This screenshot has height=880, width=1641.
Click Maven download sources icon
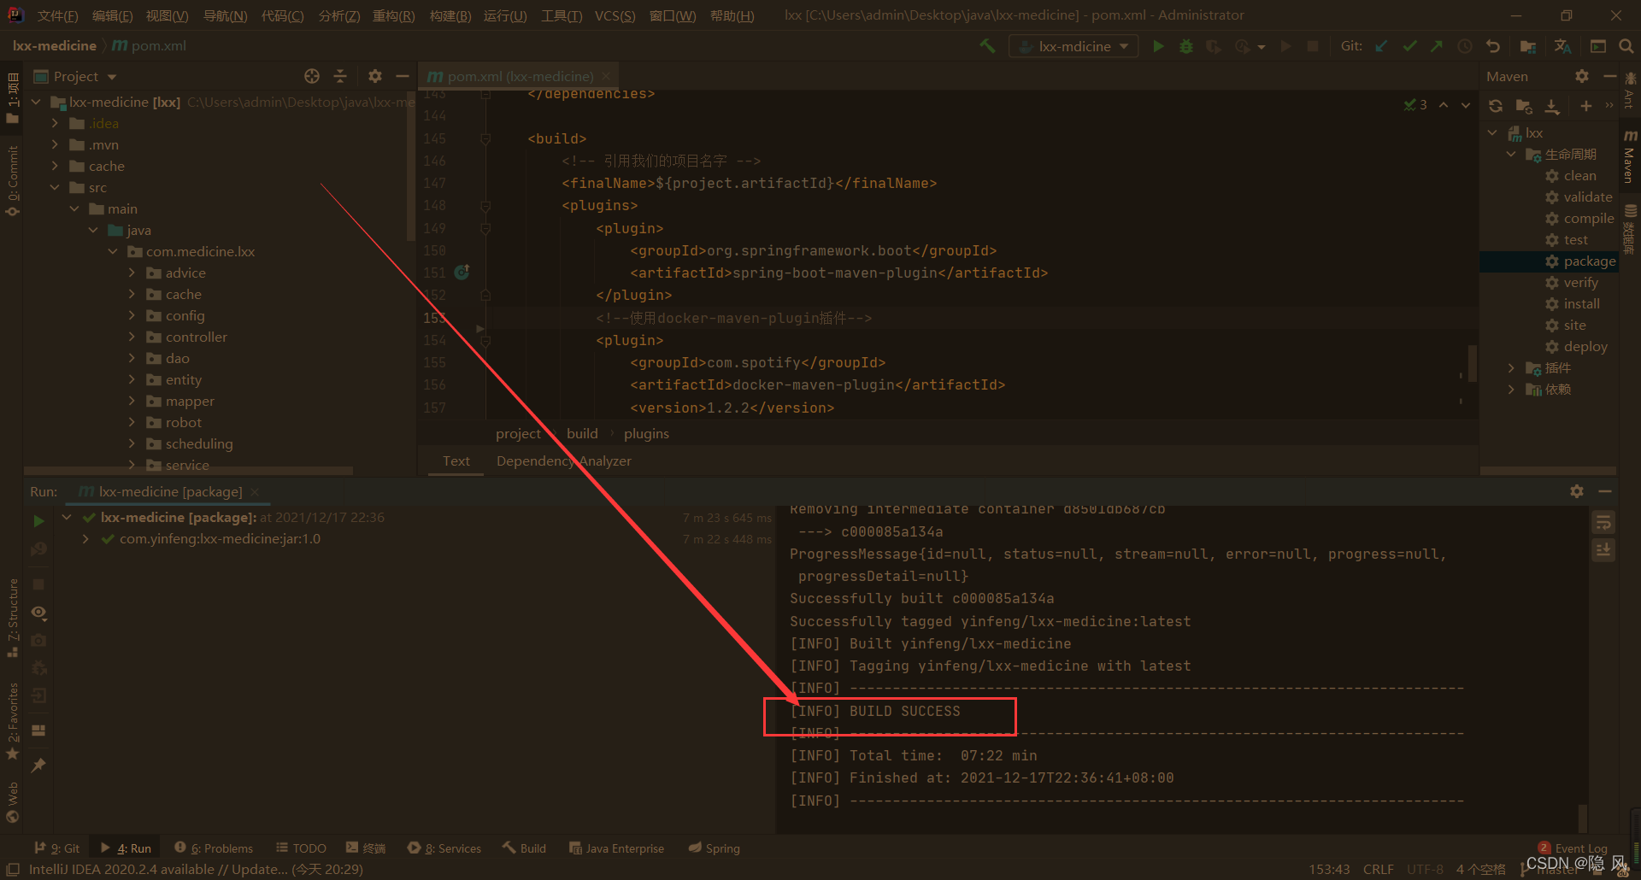[x=1552, y=106]
